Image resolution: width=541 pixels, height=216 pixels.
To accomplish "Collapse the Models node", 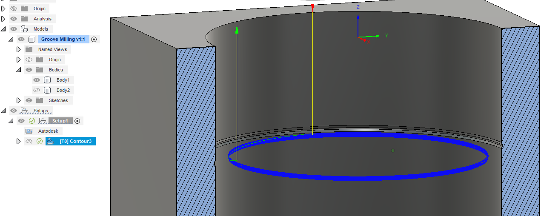I will (3, 29).
